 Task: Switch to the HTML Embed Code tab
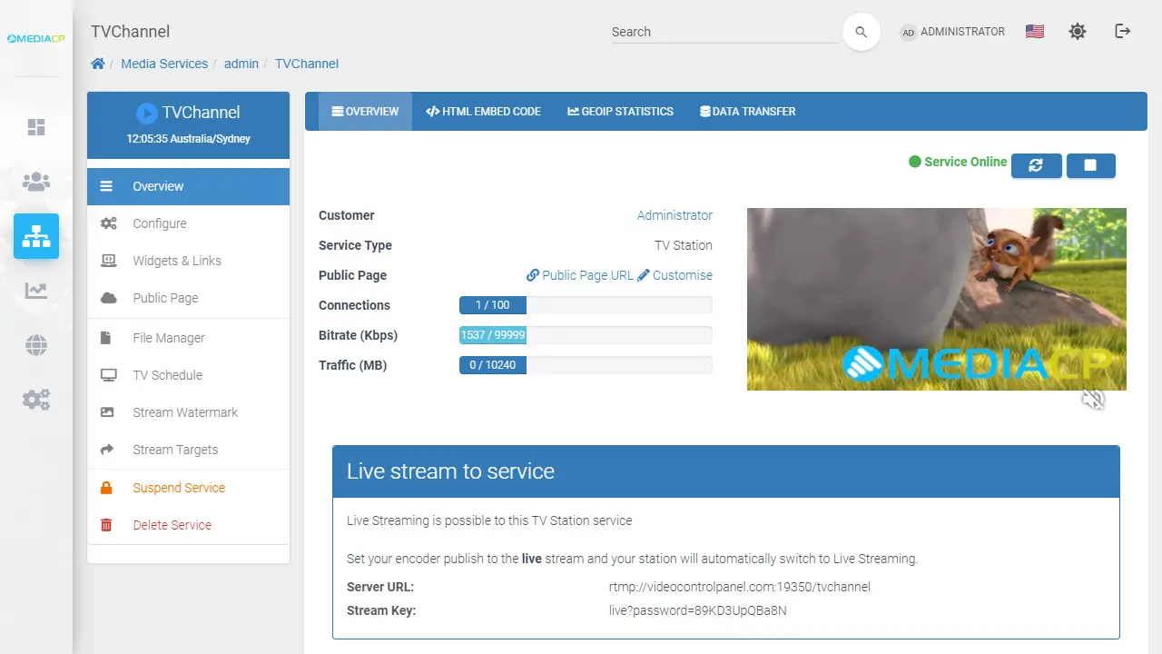pyautogui.click(x=483, y=112)
